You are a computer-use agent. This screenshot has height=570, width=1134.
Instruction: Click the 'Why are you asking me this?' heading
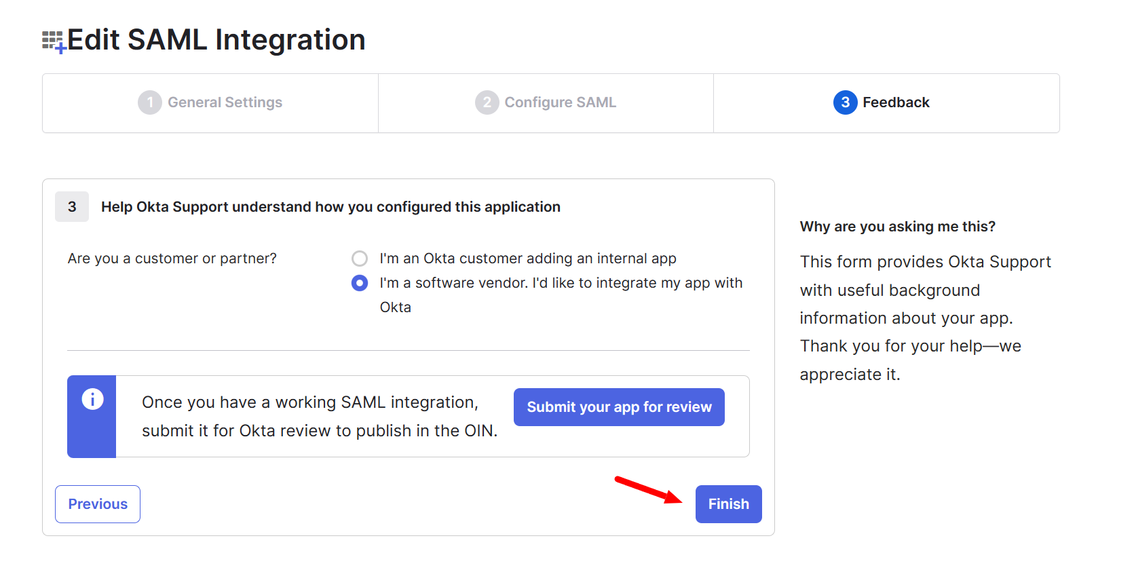pyautogui.click(x=897, y=227)
